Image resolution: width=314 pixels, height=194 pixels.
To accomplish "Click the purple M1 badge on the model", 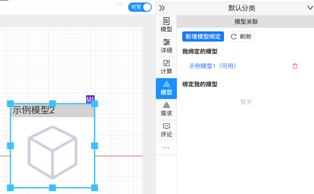I will click(90, 99).
